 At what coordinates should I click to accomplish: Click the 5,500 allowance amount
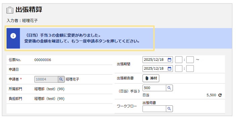tap(211, 95)
